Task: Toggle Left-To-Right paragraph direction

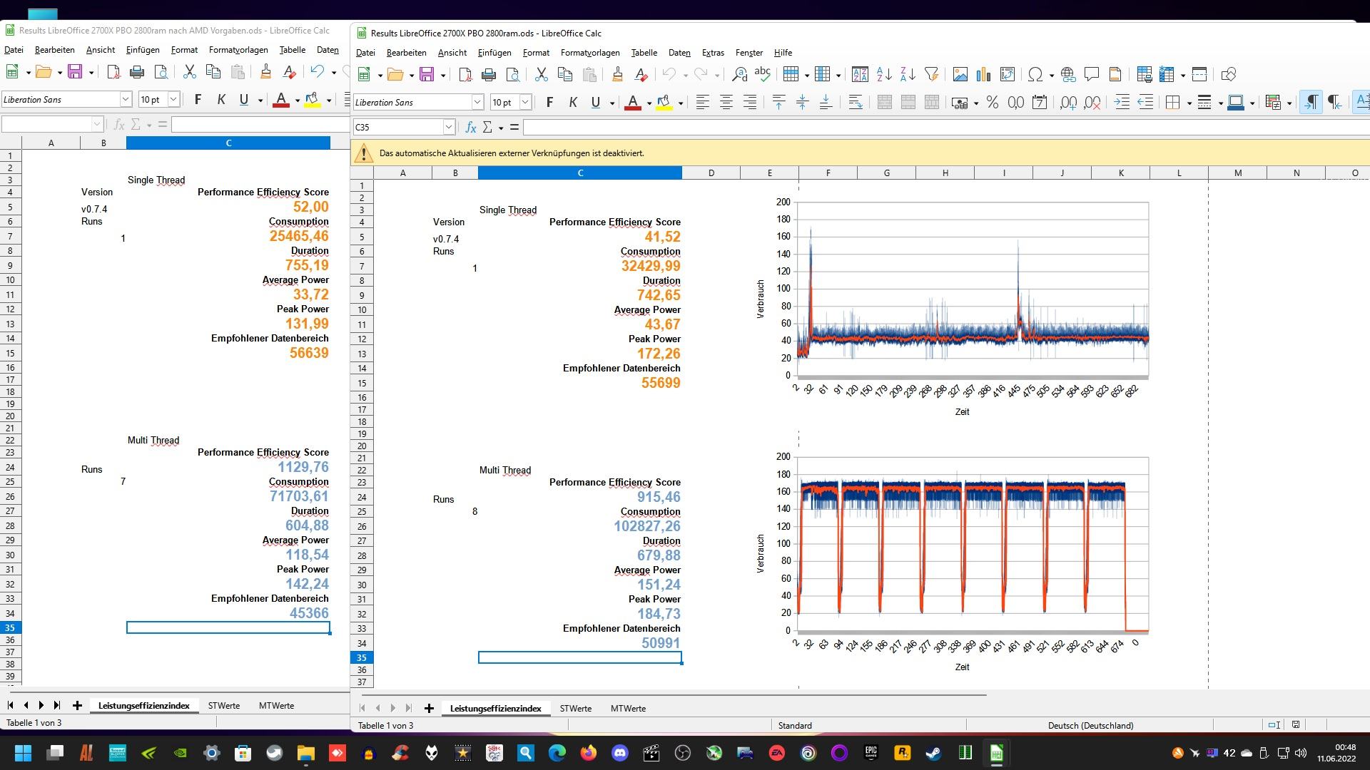Action: 1311,102
